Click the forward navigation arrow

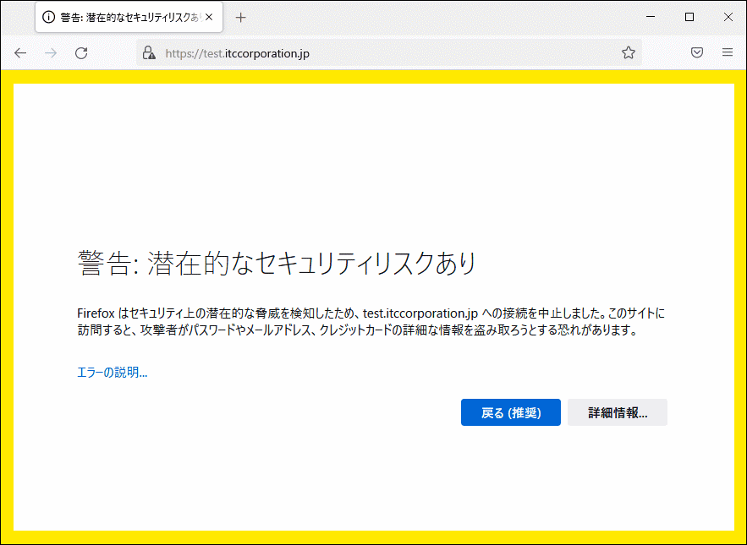51,53
